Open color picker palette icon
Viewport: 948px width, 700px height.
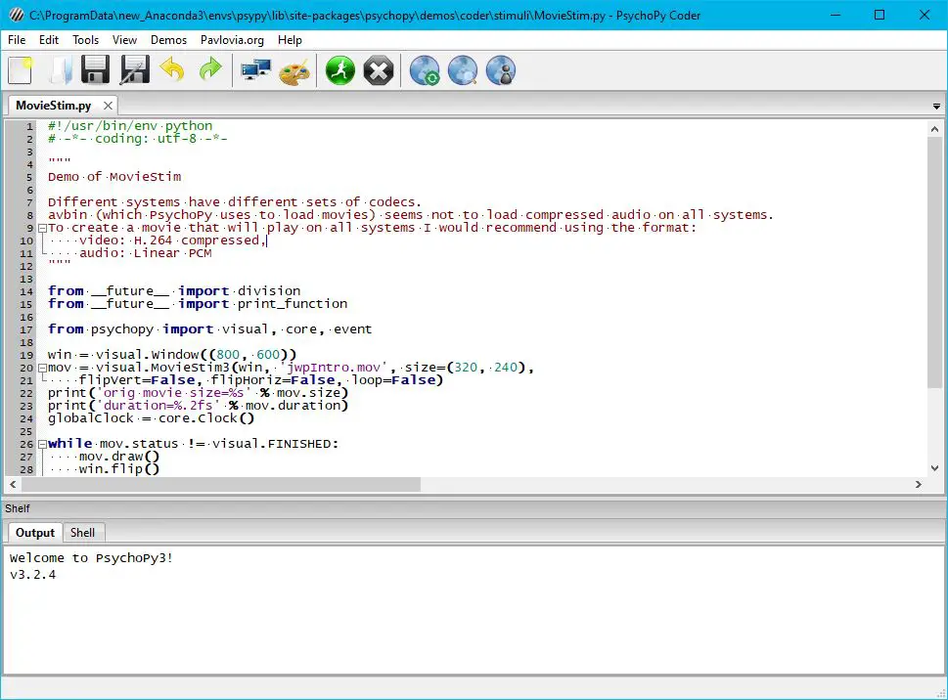tap(294, 71)
